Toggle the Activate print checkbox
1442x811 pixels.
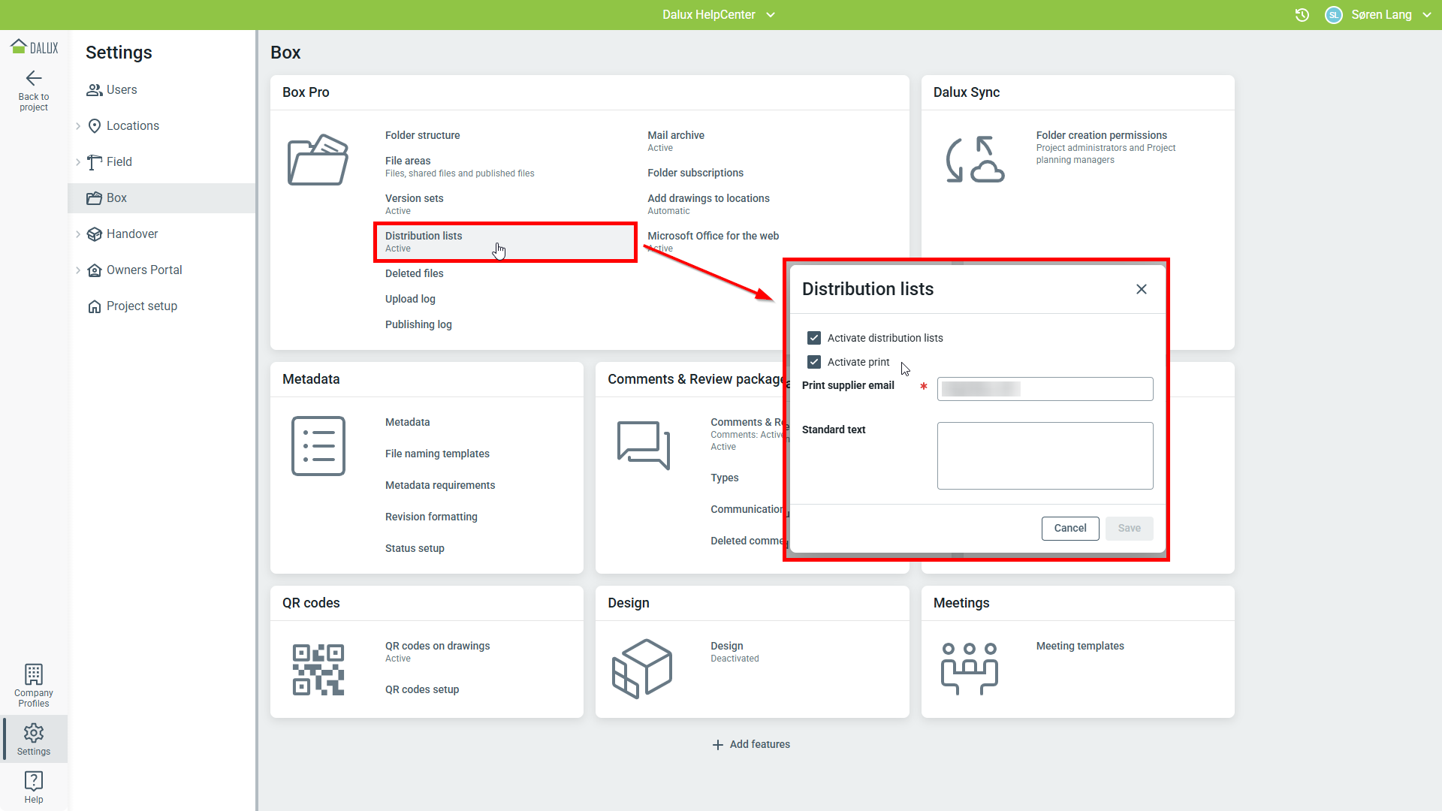pos(814,362)
